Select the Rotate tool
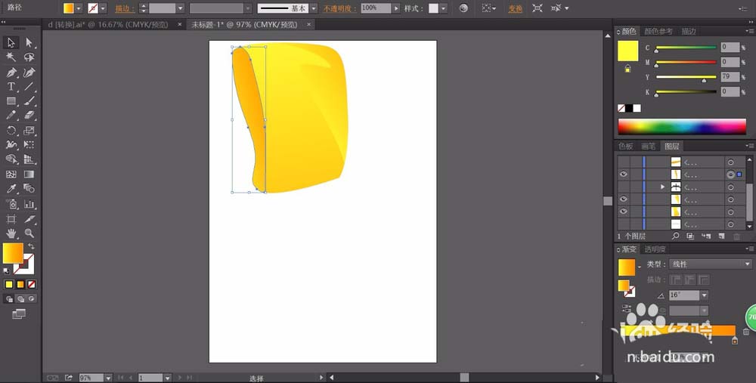Image resolution: width=756 pixels, height=383 pixels. pyautogui.click(x=11, y=130)
